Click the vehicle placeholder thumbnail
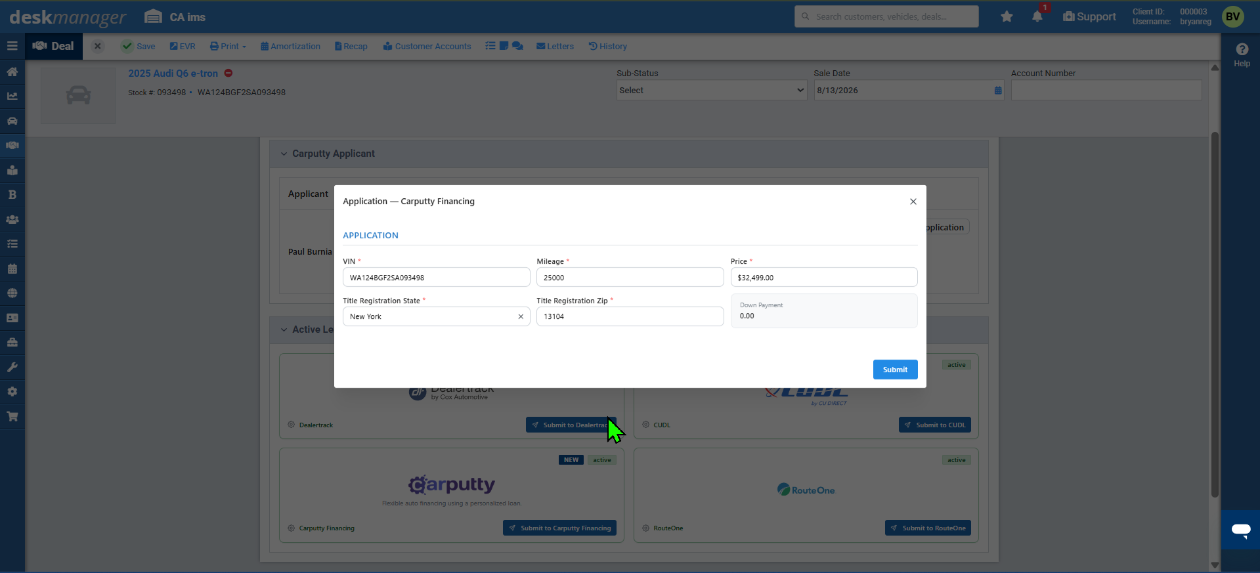The image size is (1260, 573). click(x=78, y=95)
